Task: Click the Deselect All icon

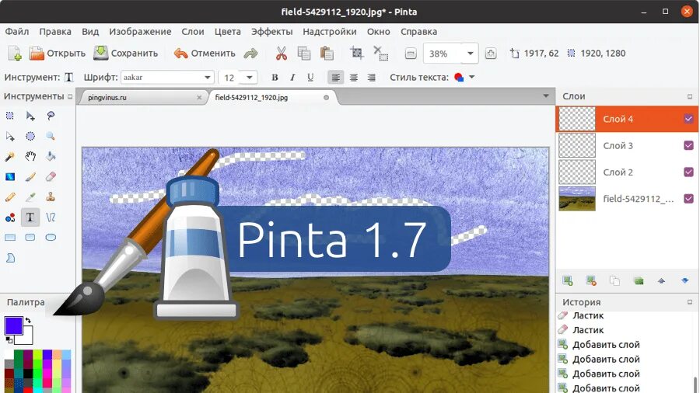Action: (x=381, y=54)
